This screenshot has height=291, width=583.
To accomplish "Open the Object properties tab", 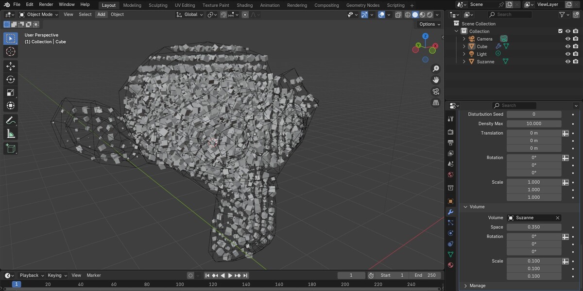I will click(x=450, y=201).
